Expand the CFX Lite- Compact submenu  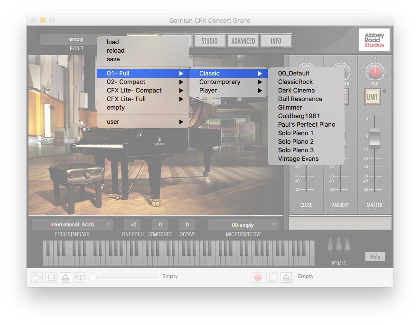(143, 91)
